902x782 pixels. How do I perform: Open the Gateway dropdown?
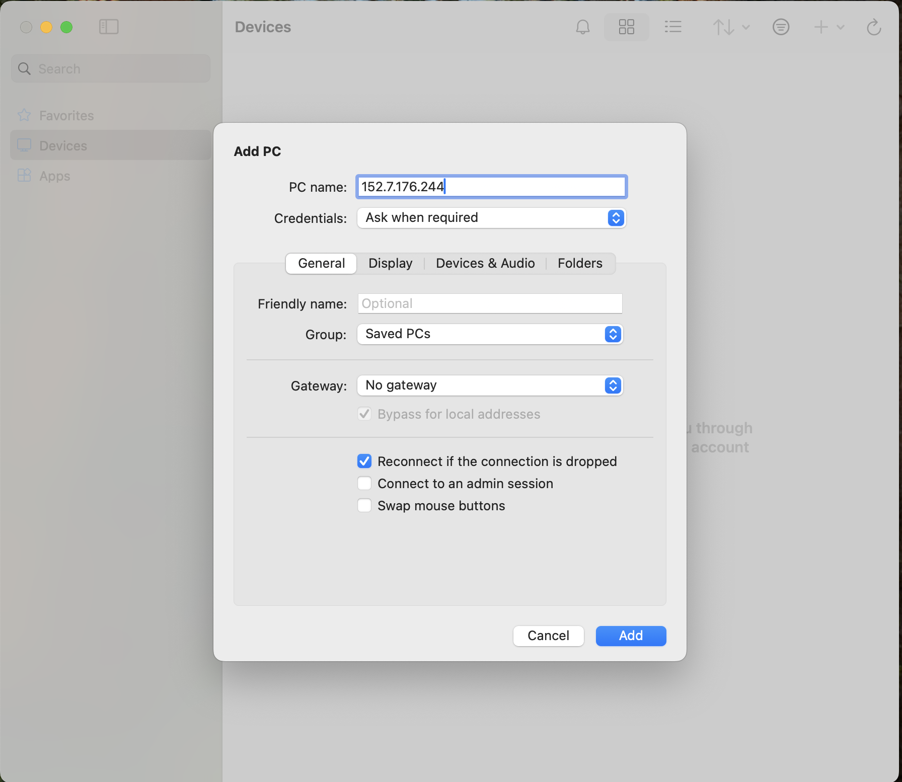(490, 385)
